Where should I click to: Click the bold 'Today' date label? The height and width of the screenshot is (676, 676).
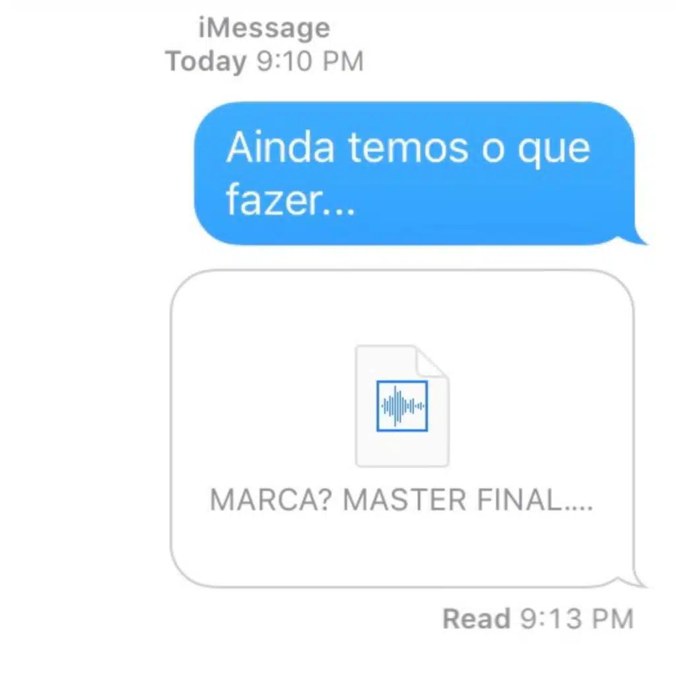(206, 61)
